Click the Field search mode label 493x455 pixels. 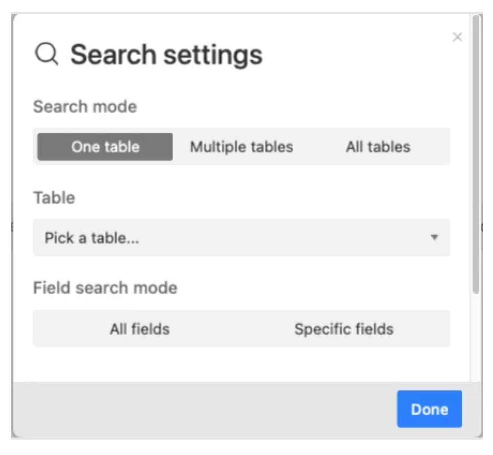105,288
